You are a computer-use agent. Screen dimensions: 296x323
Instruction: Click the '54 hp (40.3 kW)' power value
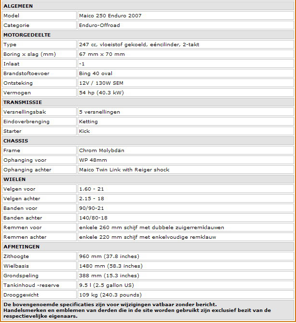coord(102,93)
